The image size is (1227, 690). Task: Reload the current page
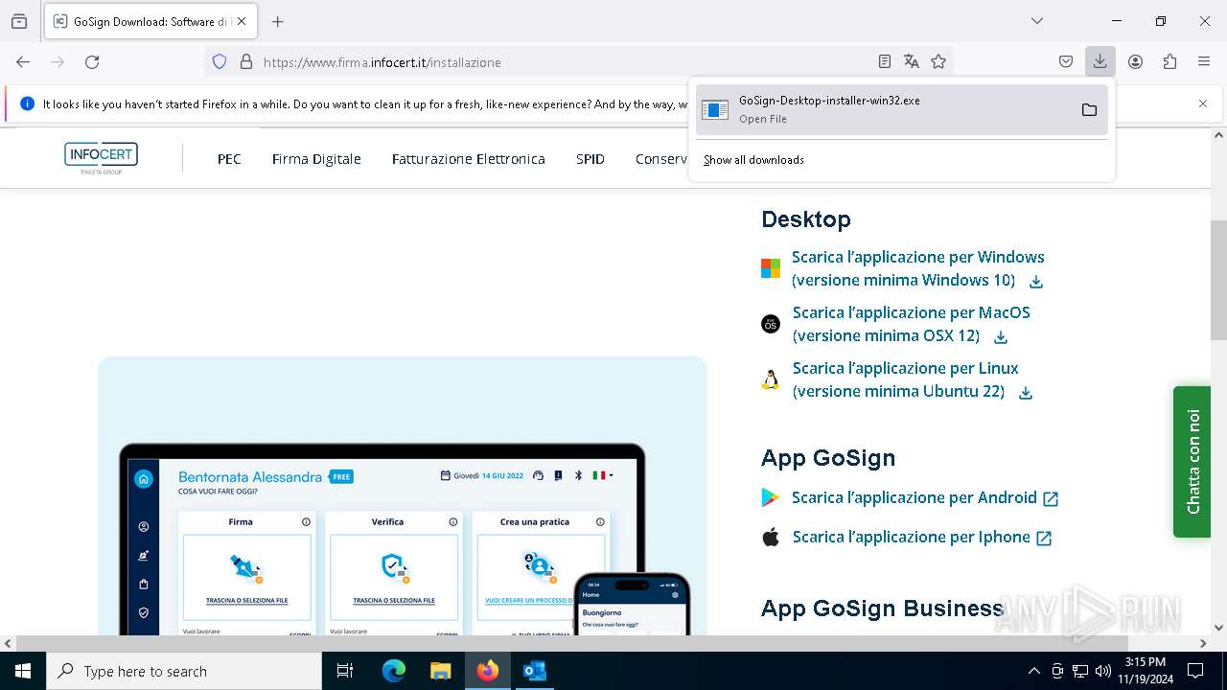[x=92, y=62]
